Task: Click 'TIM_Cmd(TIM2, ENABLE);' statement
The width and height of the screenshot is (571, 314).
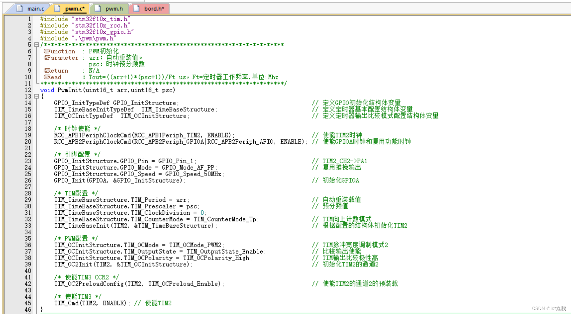Action: [x=92, y=303]
